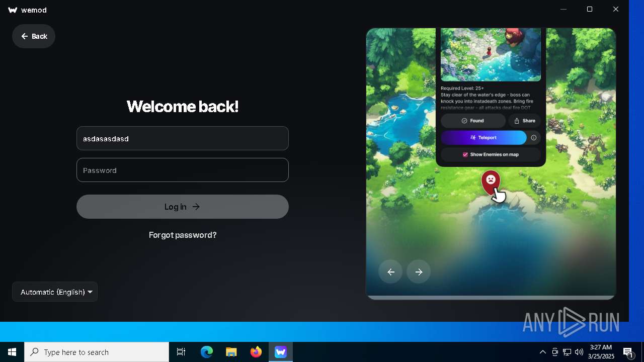The height and width of the screenshot is (362, 644).
Task: Click the carousel progress bar
Action: coord(491,298)
